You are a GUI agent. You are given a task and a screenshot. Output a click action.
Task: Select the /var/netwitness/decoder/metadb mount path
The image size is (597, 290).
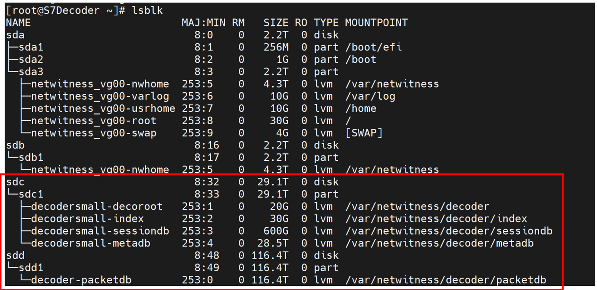[x=439, y=243]
